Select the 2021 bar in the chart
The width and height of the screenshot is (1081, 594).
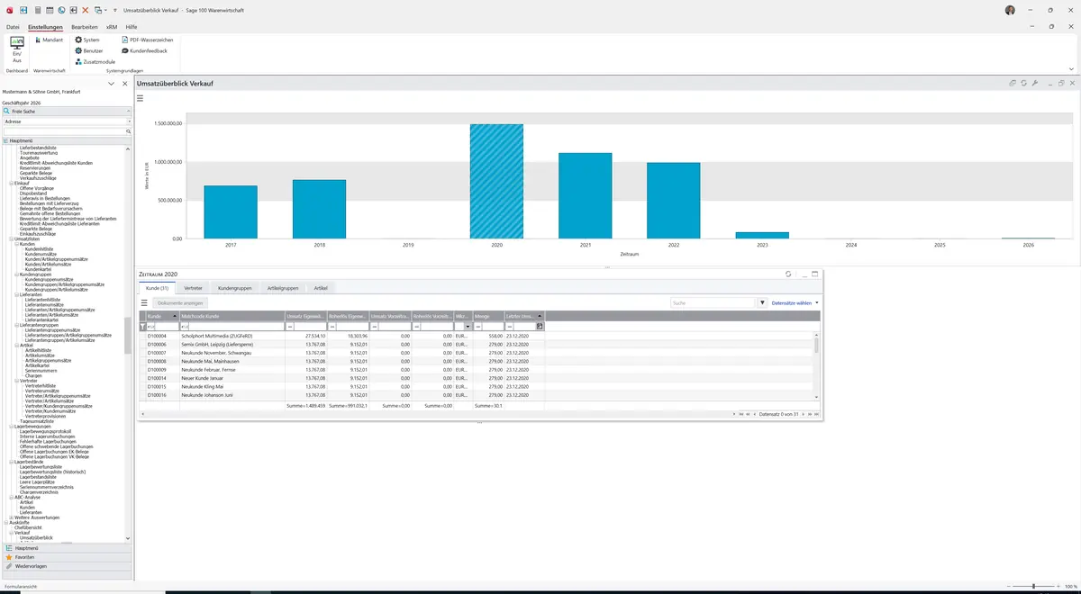coord(585,195)
